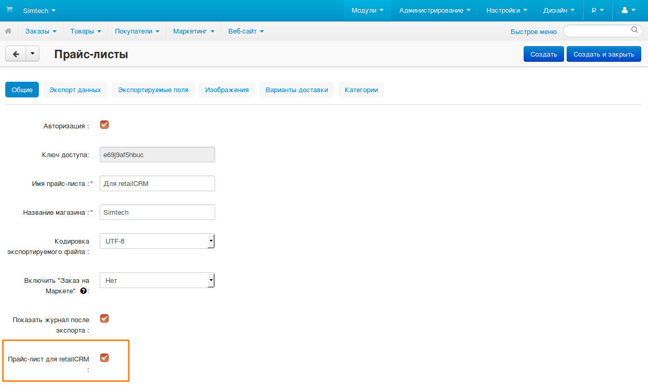Click the search magnifier icon
Screen dimensions: 648x385
pyautogui.click(x=634, y=30)
